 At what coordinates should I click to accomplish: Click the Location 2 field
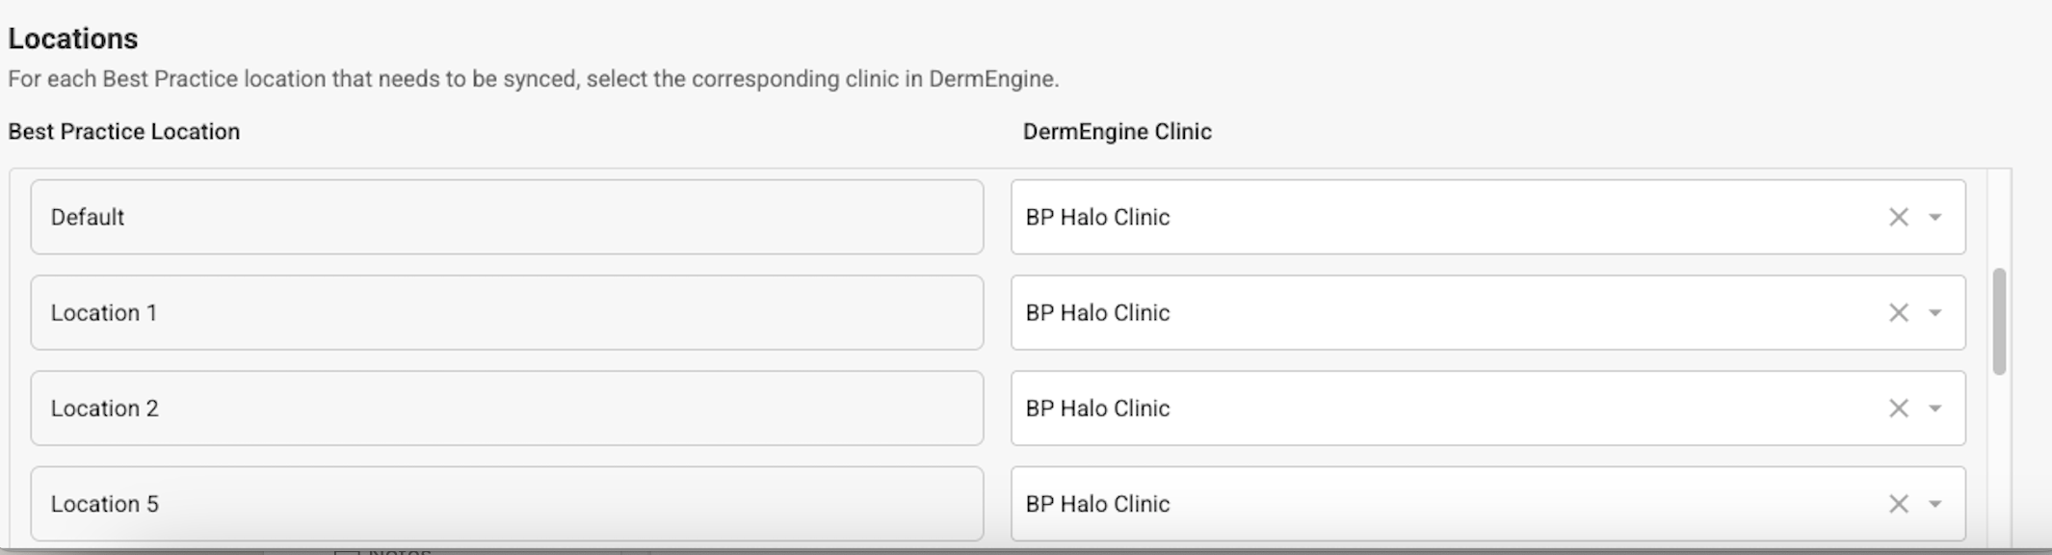tap(506, 408)
